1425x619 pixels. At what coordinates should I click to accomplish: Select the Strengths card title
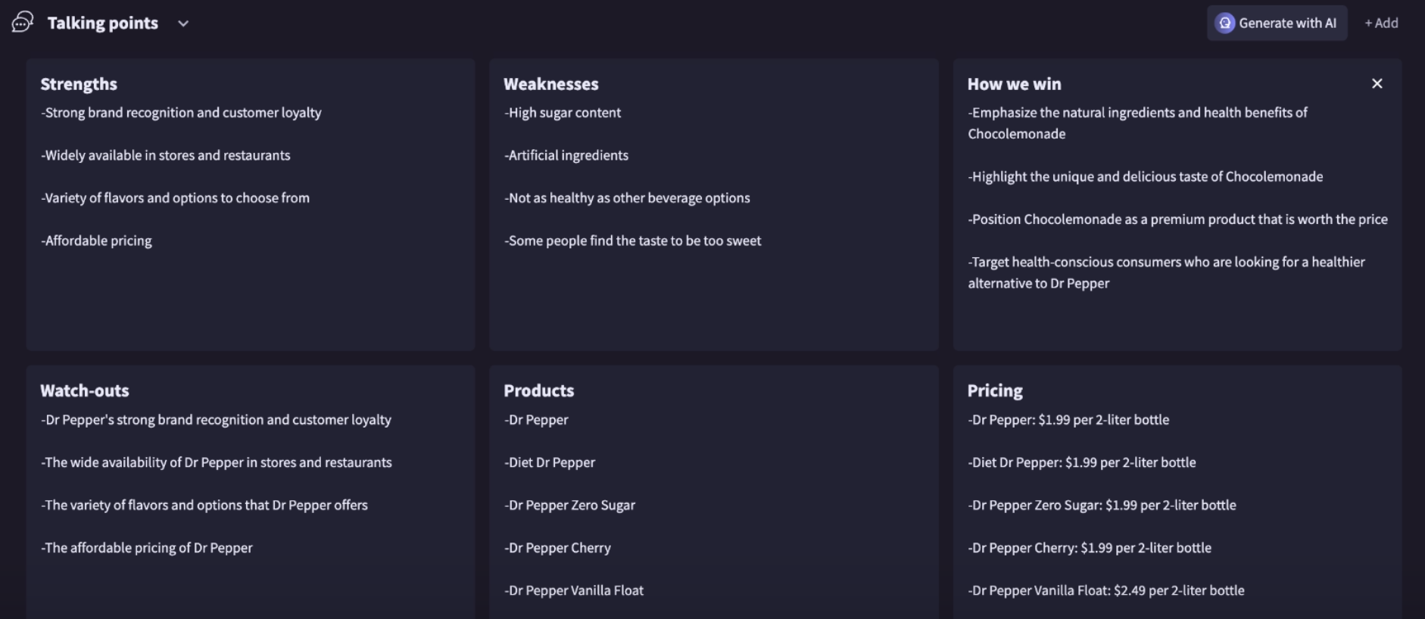pos(79,84)
